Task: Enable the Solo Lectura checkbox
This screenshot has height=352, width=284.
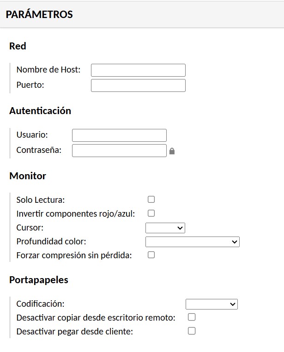Action: [151, 200]
